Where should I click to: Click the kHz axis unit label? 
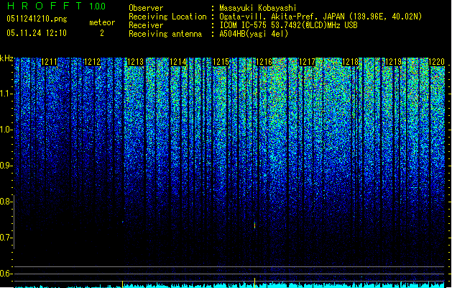[6, 58]
